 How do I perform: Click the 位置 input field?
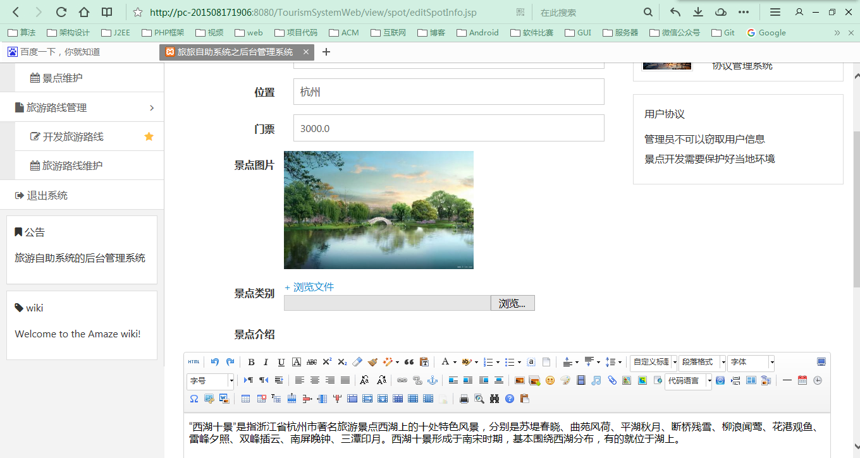coord(449,92)
